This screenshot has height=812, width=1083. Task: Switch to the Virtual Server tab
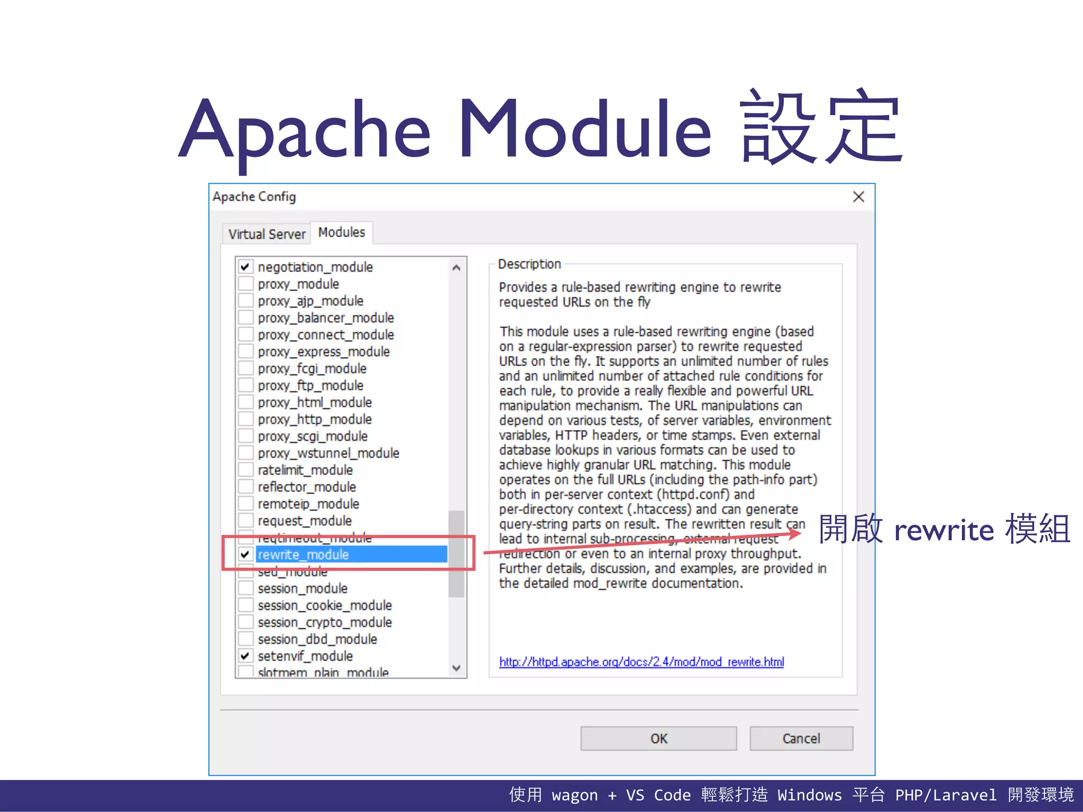267,234
